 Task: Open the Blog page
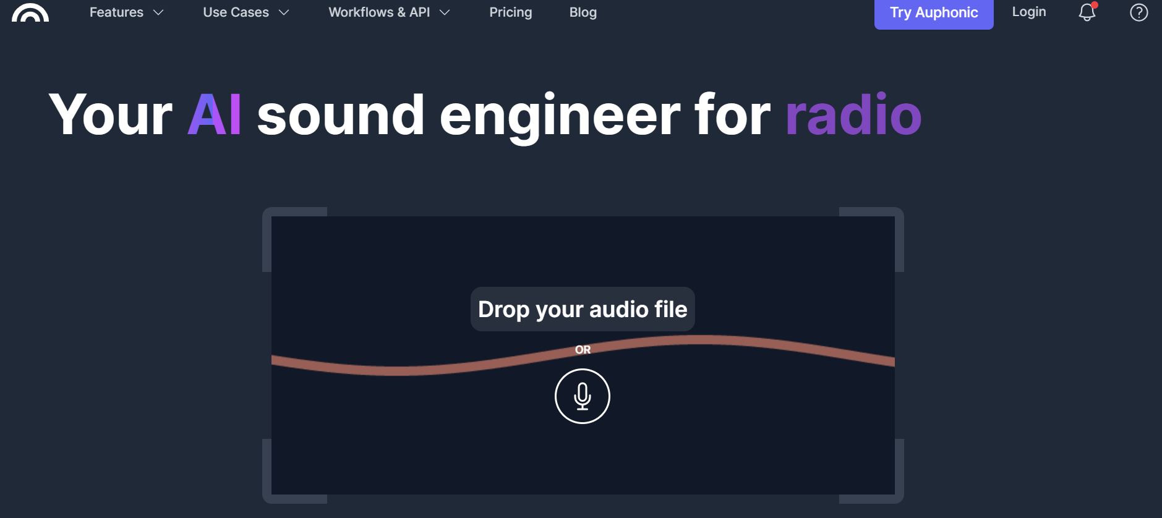583,12
